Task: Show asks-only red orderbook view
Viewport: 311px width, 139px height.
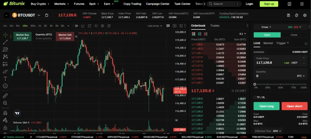Action: coord(206,34)
